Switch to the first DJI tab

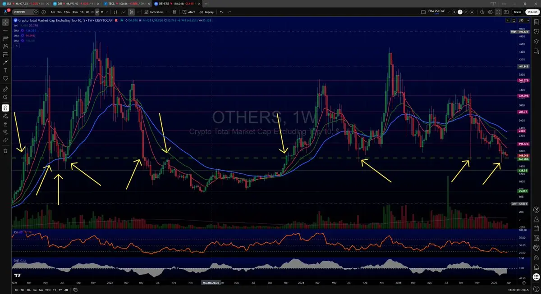tap(24, 4)
